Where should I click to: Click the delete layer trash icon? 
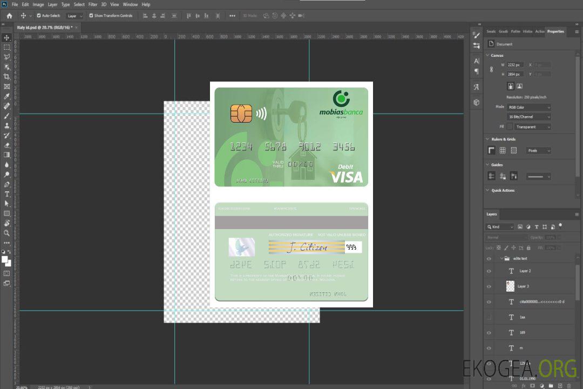(569, 386)
